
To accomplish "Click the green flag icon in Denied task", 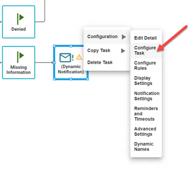I will tap(20, 19).
